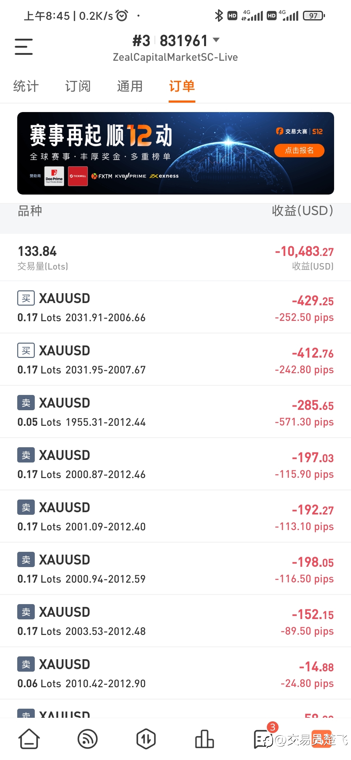This screenshot has height=760, width=351.
Task: Tap the Doo Prime sponsor logo
Action: [x=54, y=176]
